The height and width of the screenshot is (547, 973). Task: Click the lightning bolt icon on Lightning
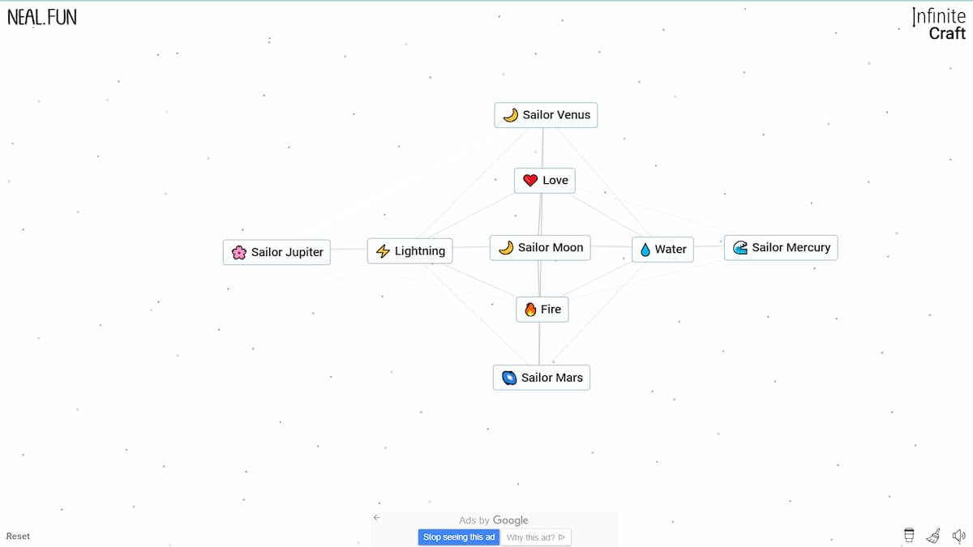click(383, 251)
